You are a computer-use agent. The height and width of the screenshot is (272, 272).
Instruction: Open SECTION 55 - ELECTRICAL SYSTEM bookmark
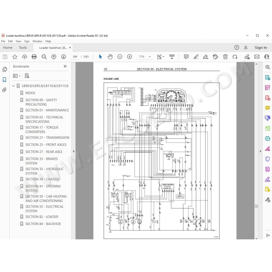[44, 209]
